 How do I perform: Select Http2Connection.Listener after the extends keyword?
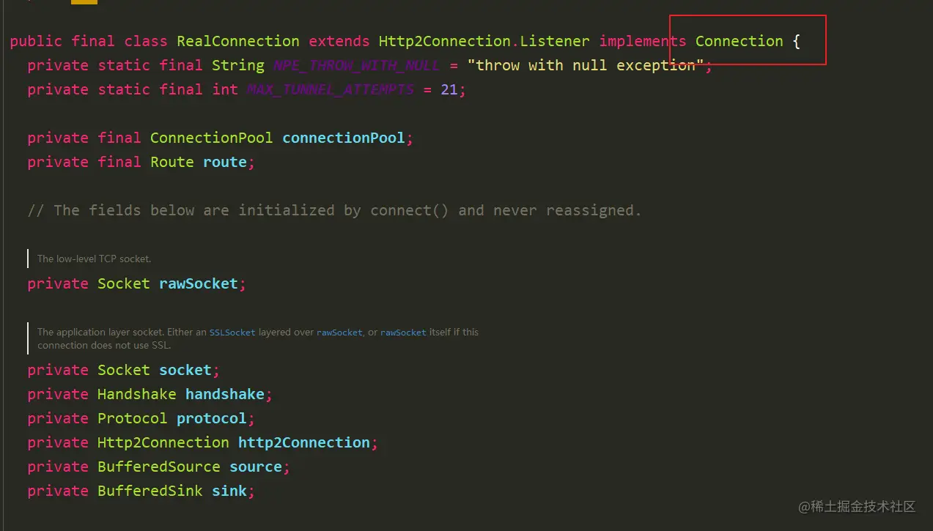point(484,41)
